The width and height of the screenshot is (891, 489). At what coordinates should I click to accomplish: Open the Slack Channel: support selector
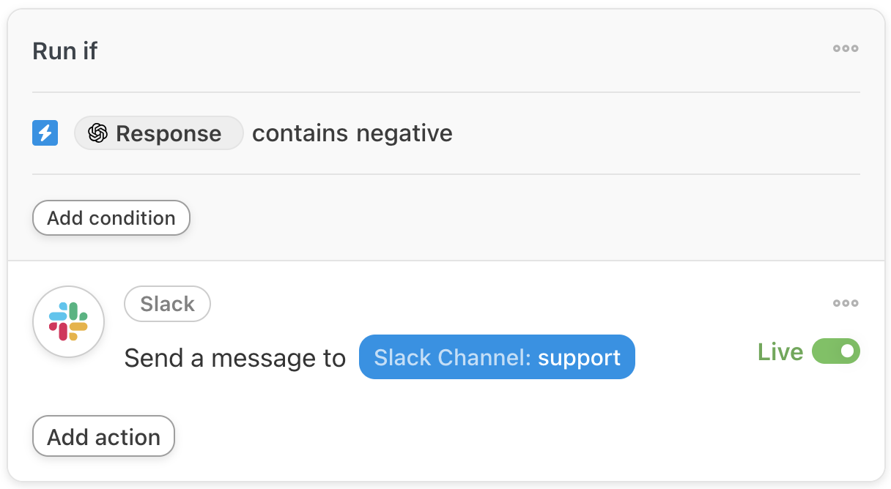496,357
